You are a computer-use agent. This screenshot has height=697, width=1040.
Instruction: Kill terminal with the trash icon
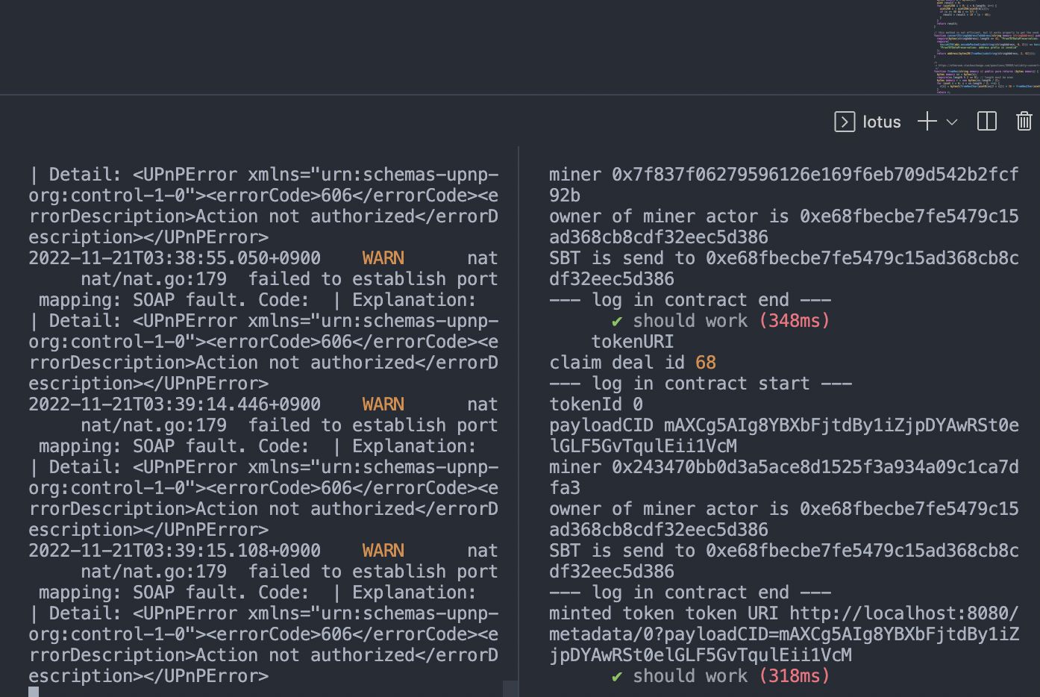[1024, 122]
